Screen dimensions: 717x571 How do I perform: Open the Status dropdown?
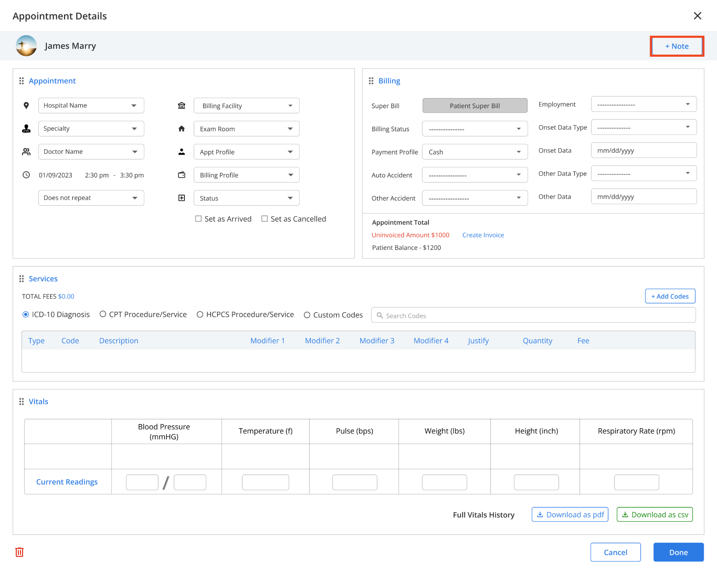[246, 198]
